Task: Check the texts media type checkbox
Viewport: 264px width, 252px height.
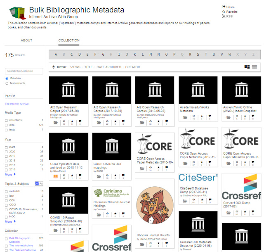Action: tap(7, 130)
